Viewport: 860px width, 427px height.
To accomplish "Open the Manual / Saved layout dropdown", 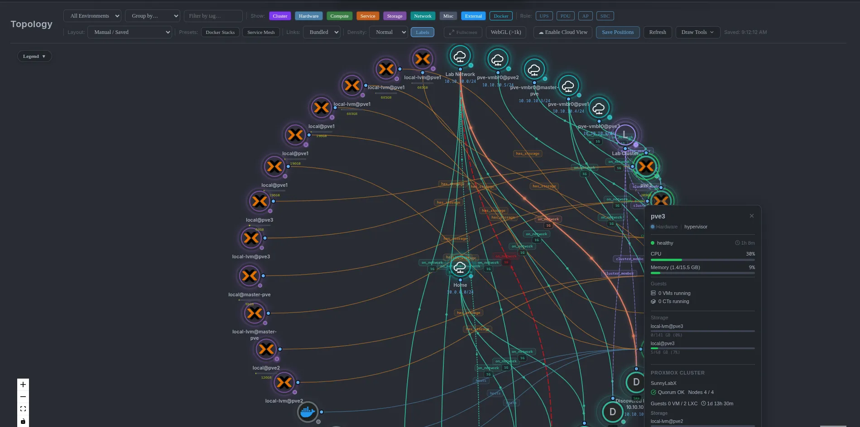I will pyautogui.click(x=130, y=32).
